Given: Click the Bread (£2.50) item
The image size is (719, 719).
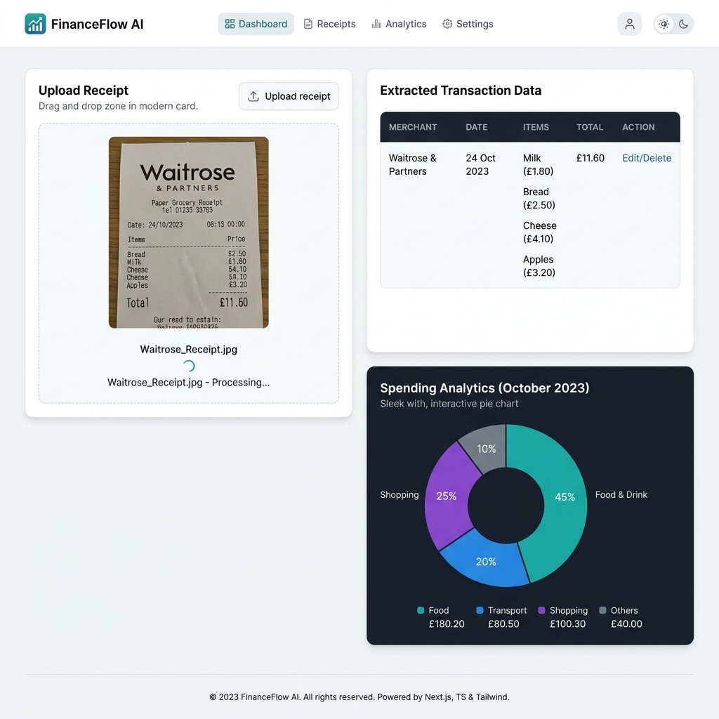Looking at the screenshot, I should pos(539,199).
